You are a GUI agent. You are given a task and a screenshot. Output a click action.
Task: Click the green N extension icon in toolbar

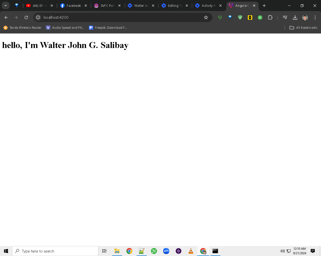(x=260, y=17)
